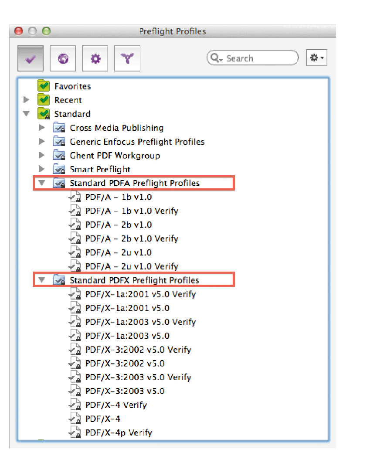Select Standard PDFX Preflight Profiles label
The image size is (377, 463).
[134, 280]
